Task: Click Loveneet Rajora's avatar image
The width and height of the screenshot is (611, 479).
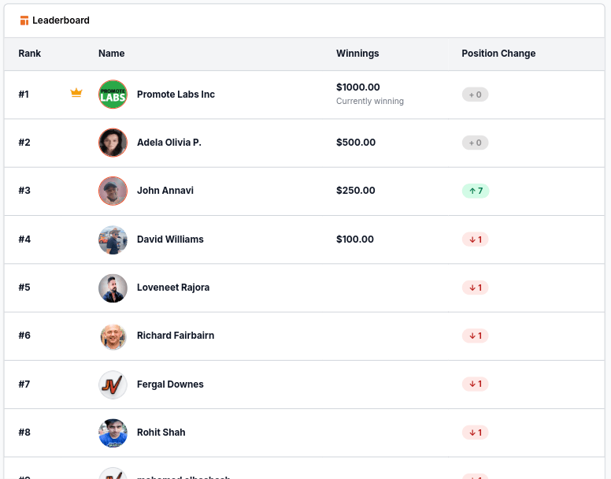Action: pos(113,288)
